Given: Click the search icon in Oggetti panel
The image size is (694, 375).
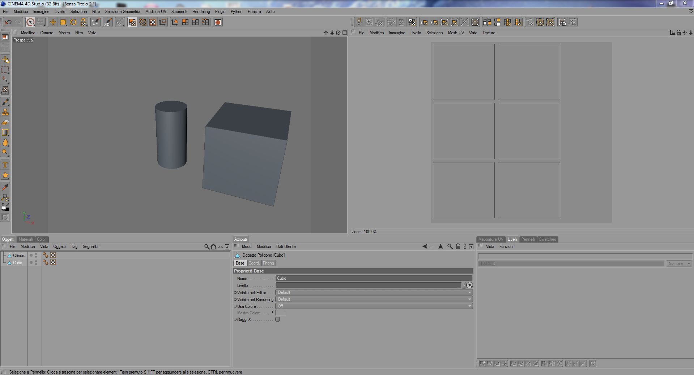Looking at the screenshot, I should coord(207,247).
